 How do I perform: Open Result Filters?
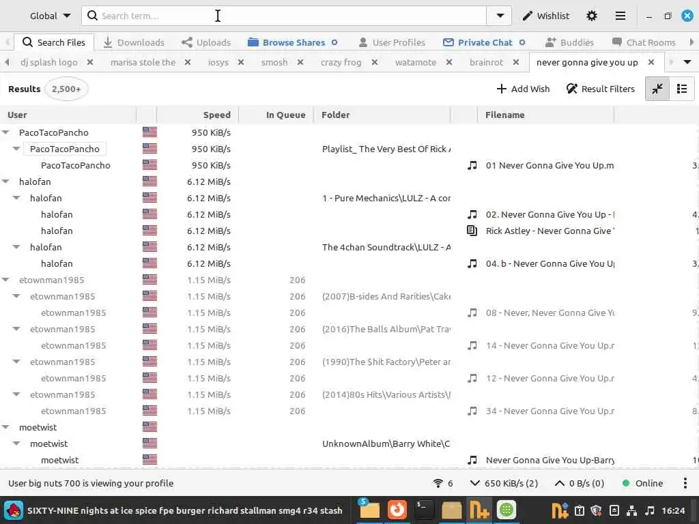pos(601,89)
